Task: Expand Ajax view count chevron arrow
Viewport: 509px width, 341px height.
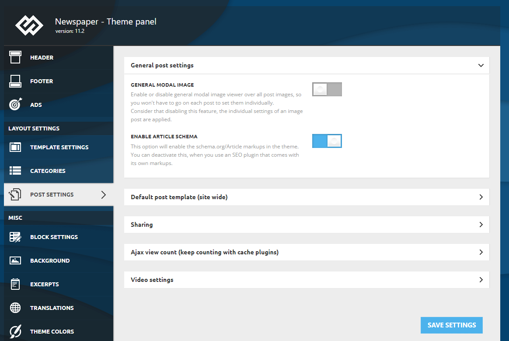Action: point(481,252)
